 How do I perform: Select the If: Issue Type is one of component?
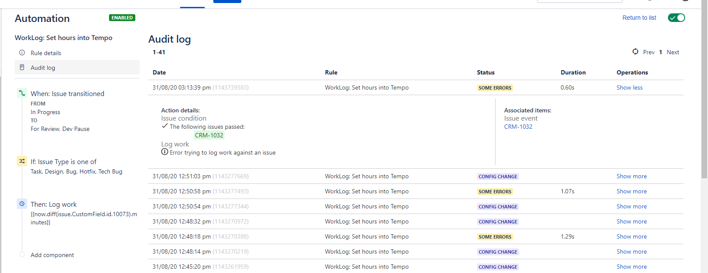pos(63,161)
